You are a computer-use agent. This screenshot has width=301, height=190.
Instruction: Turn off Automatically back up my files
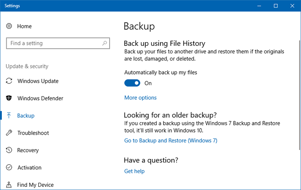tap(132, 83)
